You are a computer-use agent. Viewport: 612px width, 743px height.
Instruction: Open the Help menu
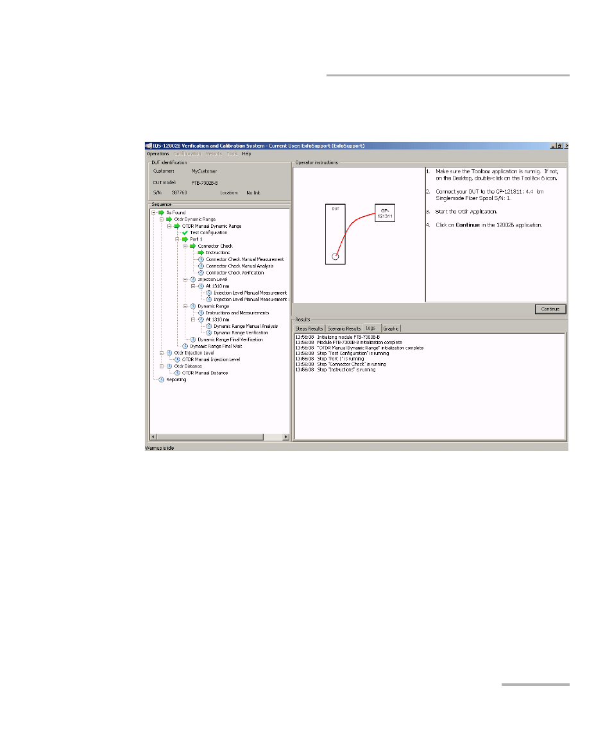tap(246, 154)
